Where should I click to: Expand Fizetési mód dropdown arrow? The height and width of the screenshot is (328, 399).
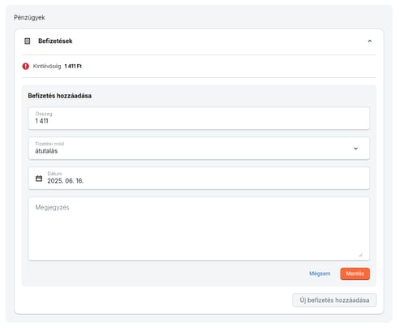click(356, 149)
